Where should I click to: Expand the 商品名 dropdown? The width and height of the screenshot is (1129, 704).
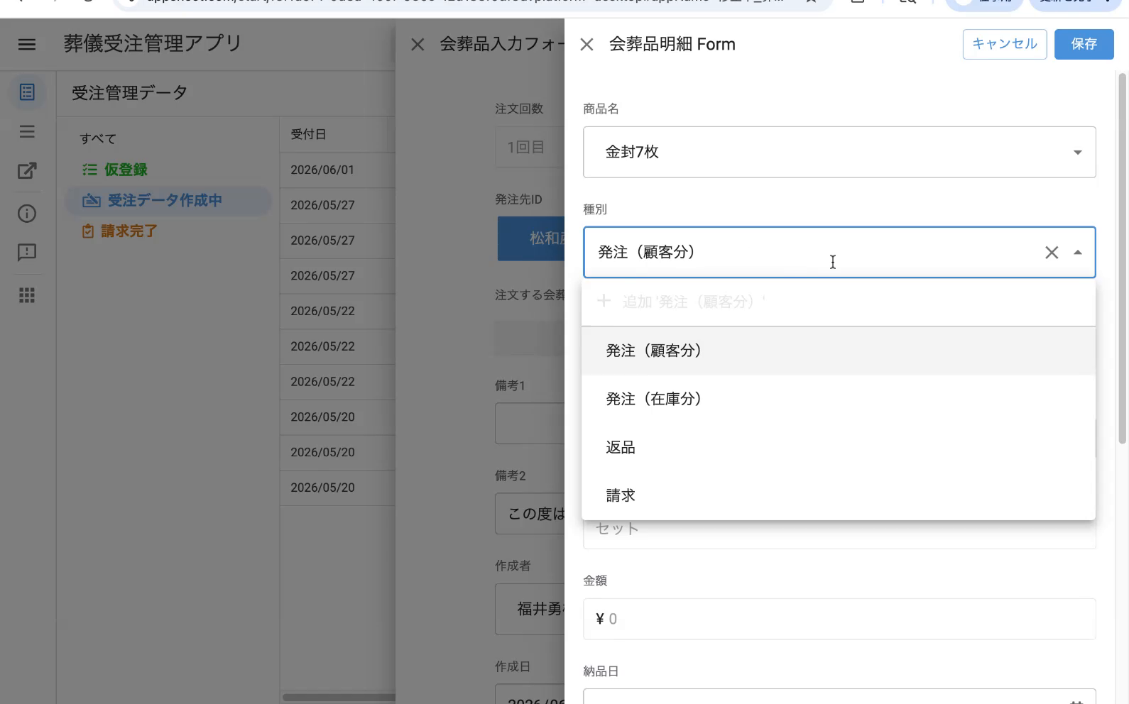pyautogui.click(x=1078, y=152)
